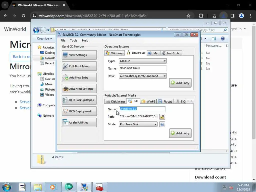Click Explorer forward navigation arrow
The image size is (256, 192).
[43, 30]
